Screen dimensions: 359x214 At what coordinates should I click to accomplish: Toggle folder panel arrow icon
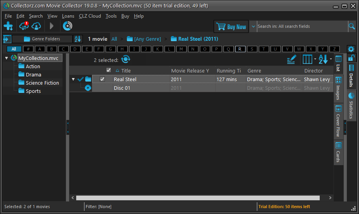coord(7,39)
